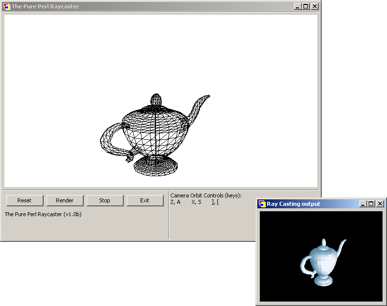Click the '], [' key hint text
Screen dimensions: 387x306
click(x=215, y=202)
